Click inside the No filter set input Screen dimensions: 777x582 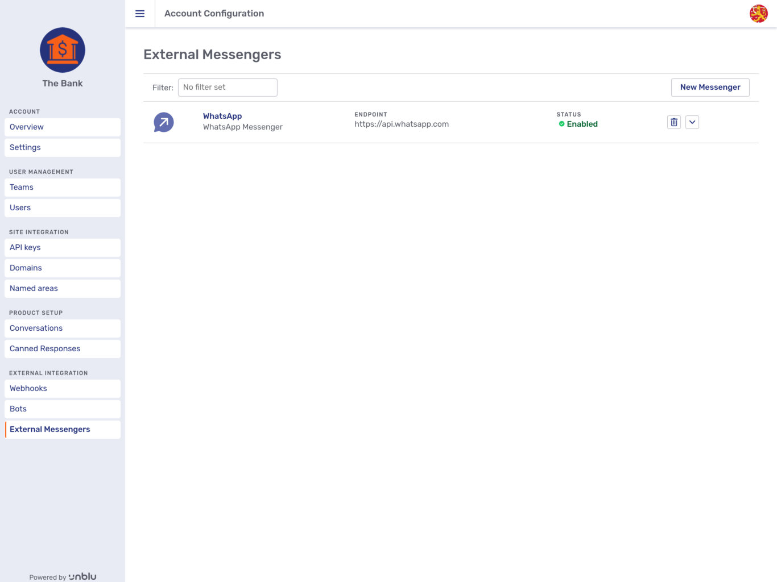pos(228,87)
